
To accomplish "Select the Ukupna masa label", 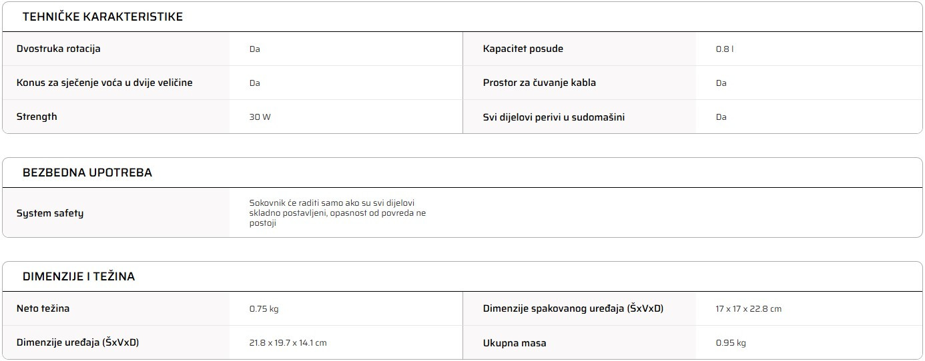I will (515, 343).
